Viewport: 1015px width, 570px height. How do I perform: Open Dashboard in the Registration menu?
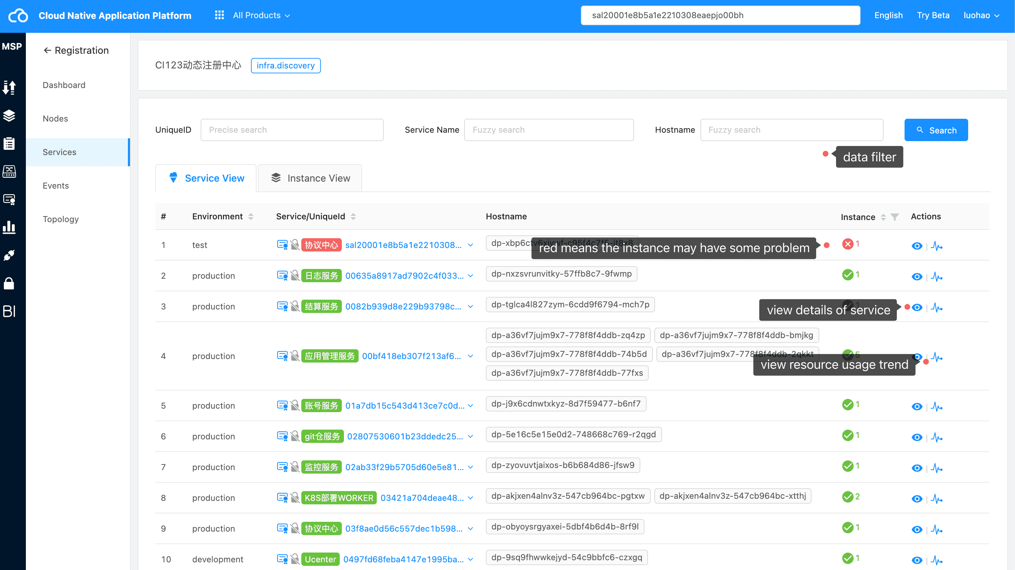[64, 85]
